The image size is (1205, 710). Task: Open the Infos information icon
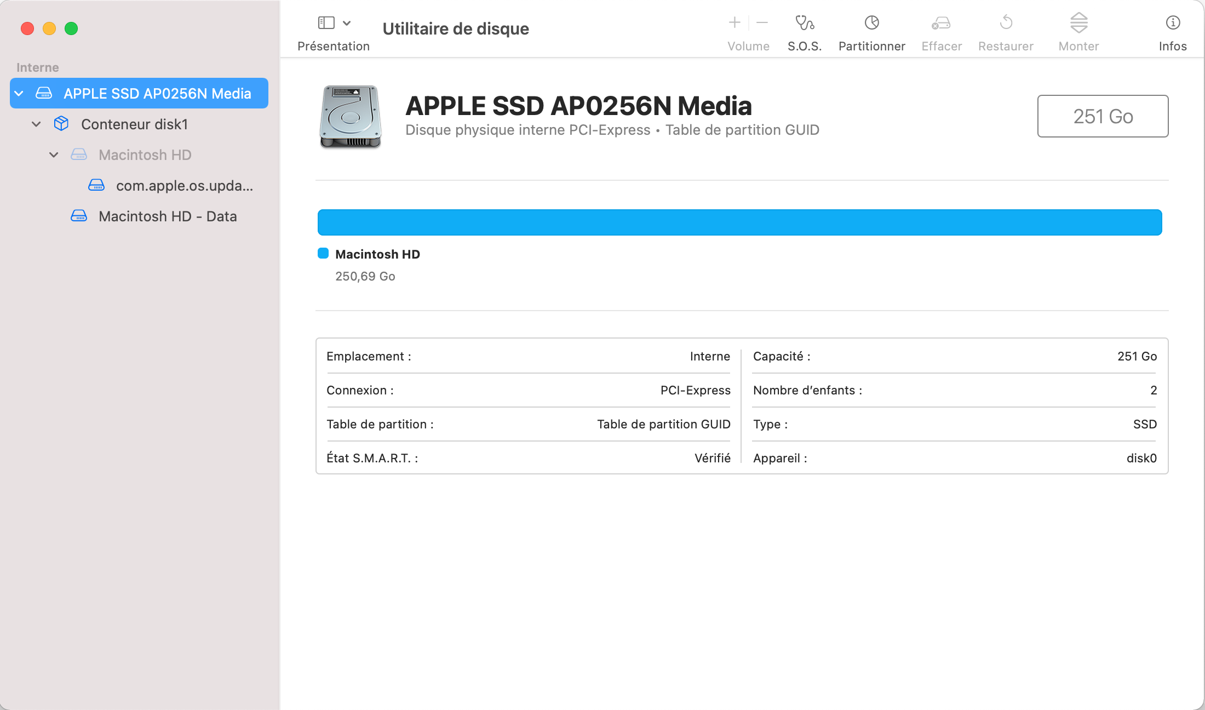tap(1173, 23)
